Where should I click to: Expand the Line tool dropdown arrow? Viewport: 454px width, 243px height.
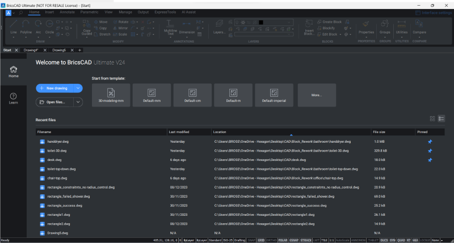(13, 37)
